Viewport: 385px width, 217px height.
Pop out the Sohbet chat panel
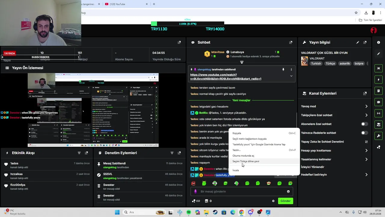pyautogui.click(x=291, y=42)
